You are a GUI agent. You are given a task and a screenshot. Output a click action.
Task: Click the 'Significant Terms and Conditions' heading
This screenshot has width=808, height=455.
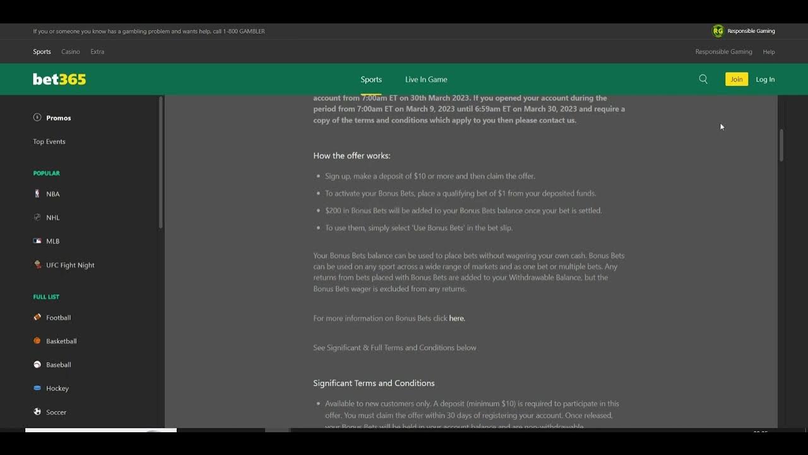point(374,383)
